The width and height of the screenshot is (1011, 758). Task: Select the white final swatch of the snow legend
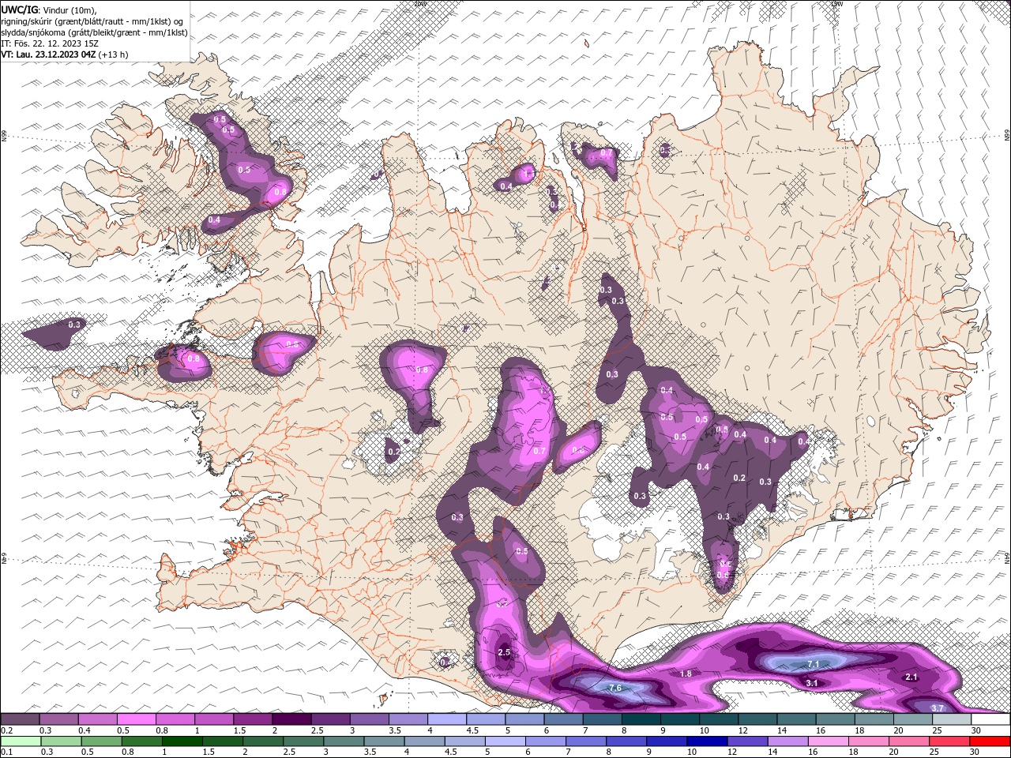(990, 719)
